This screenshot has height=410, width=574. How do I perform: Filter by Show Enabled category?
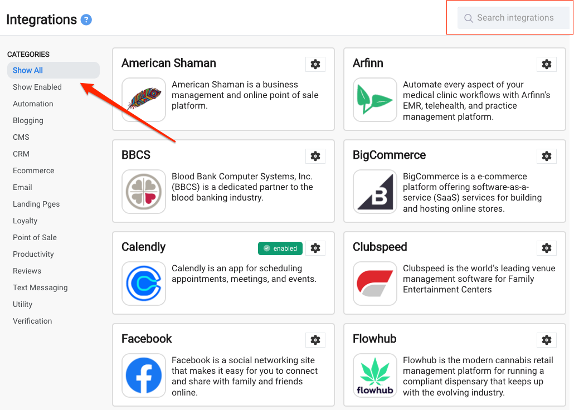pyautogui.click(x=37, y=87)
